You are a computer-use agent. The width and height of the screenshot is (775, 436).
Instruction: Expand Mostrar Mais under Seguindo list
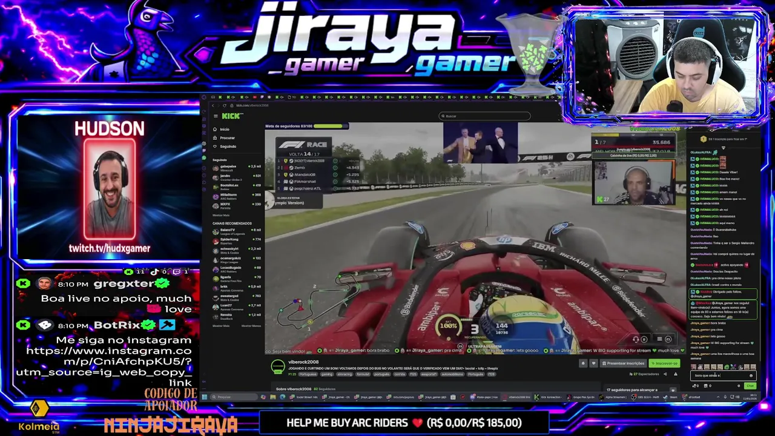tap(221, 215)
